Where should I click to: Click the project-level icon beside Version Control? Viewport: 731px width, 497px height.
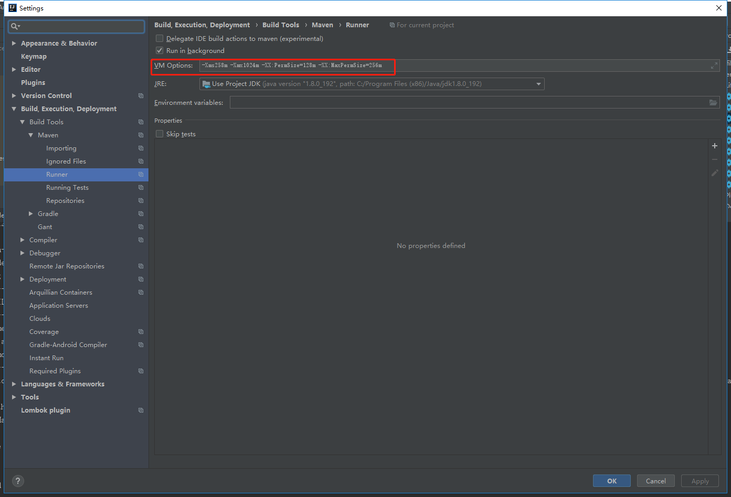[141, 96]
